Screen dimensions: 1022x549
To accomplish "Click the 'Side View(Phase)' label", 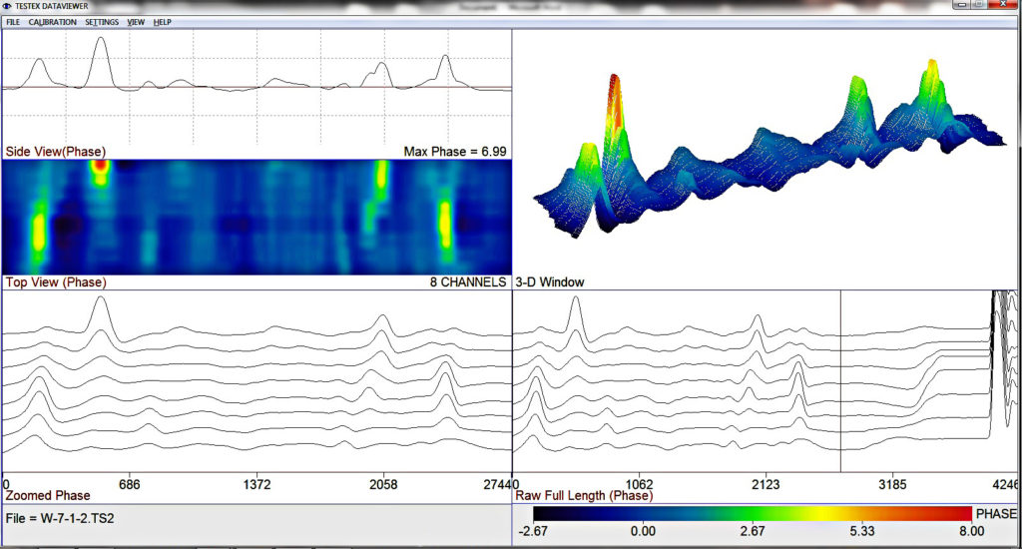I will 56,152.
